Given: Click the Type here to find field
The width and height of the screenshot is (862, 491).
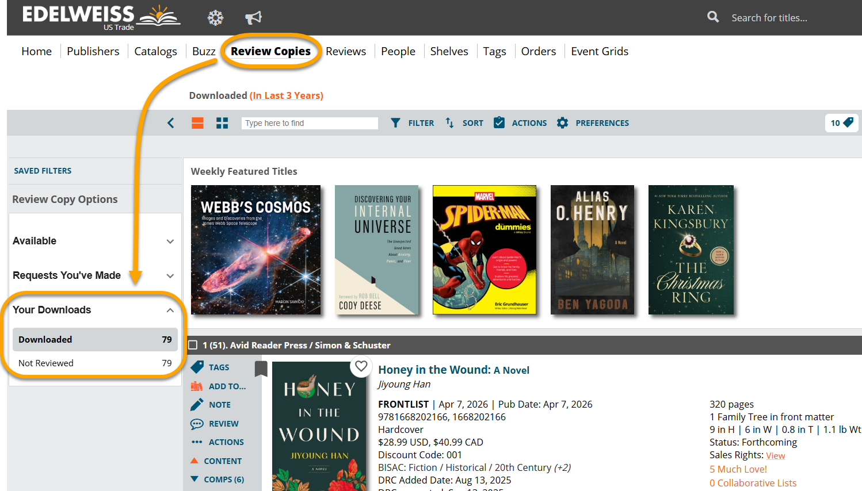Looking at the screenshot, I should tap(310, 123).
